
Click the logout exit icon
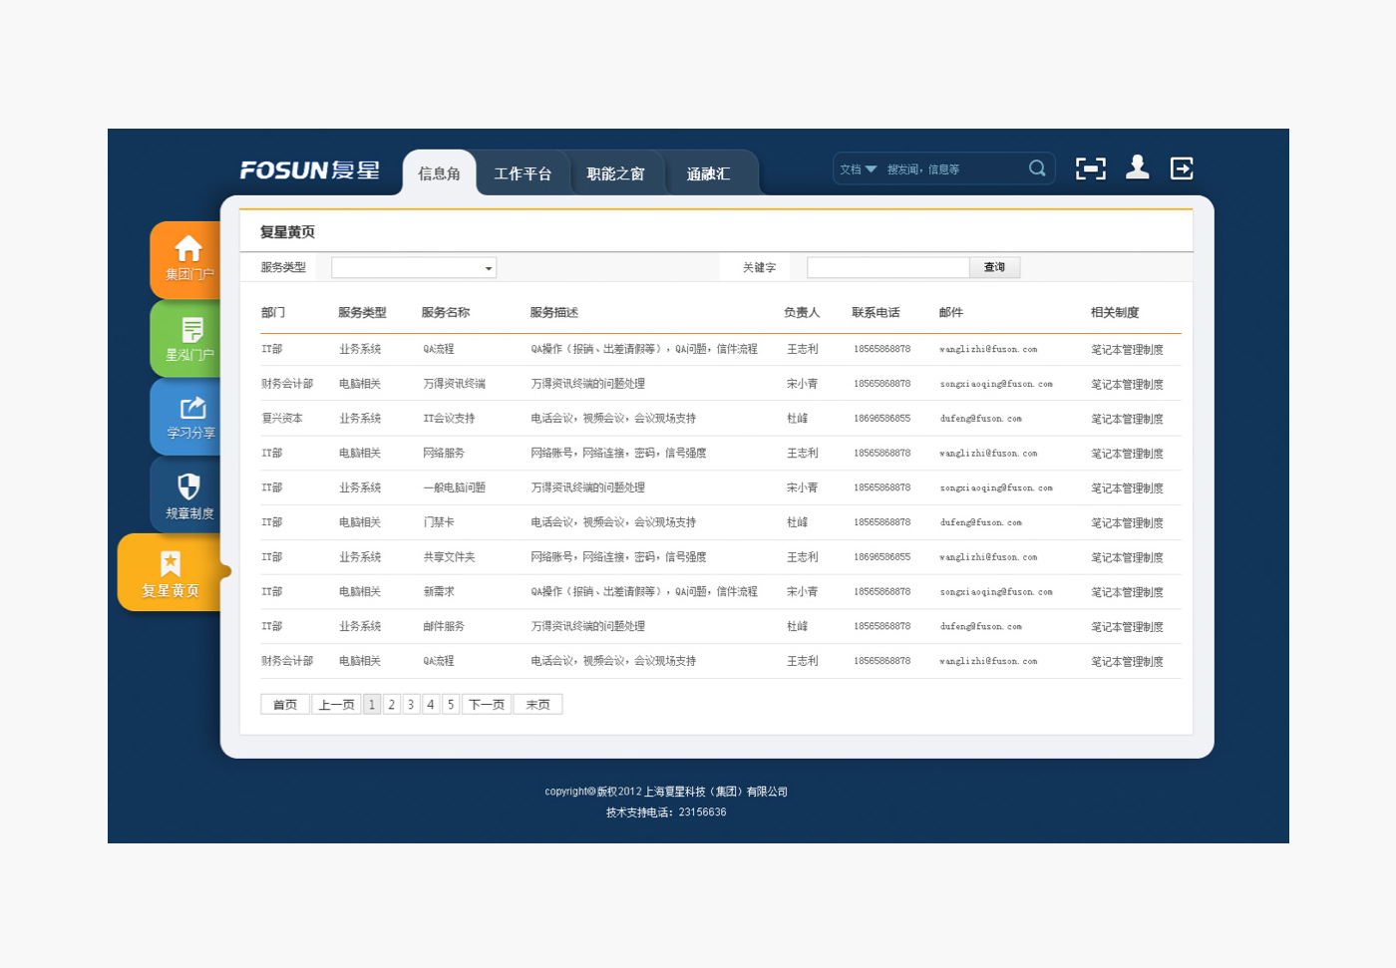[1182, 168]
